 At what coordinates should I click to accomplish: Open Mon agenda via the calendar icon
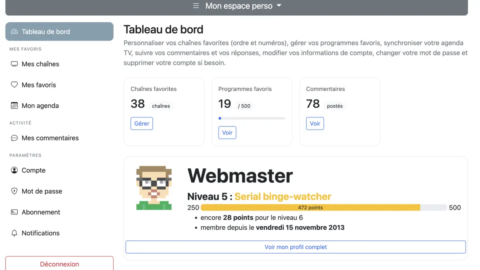point(14,105)
